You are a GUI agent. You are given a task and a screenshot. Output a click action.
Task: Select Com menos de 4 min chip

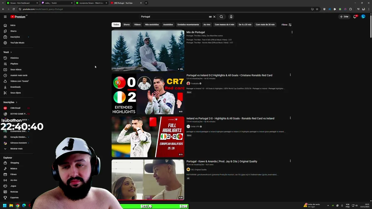pyautogui.click(x=224, y=25)
